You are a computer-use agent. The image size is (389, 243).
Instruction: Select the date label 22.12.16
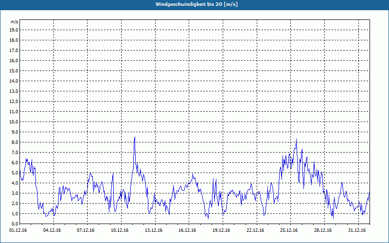point(255,230)
